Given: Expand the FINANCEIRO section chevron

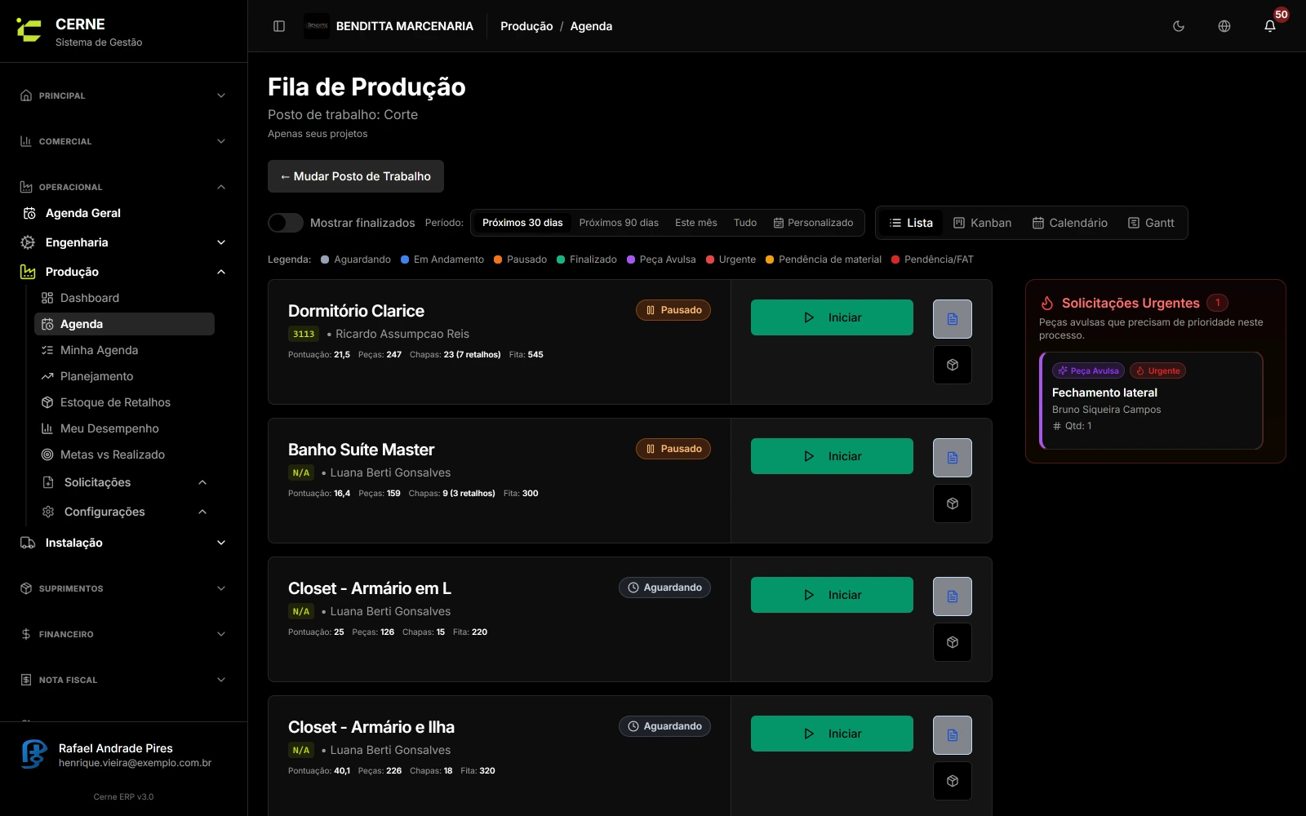Looking at the screenshot, I should pos(221,634).
